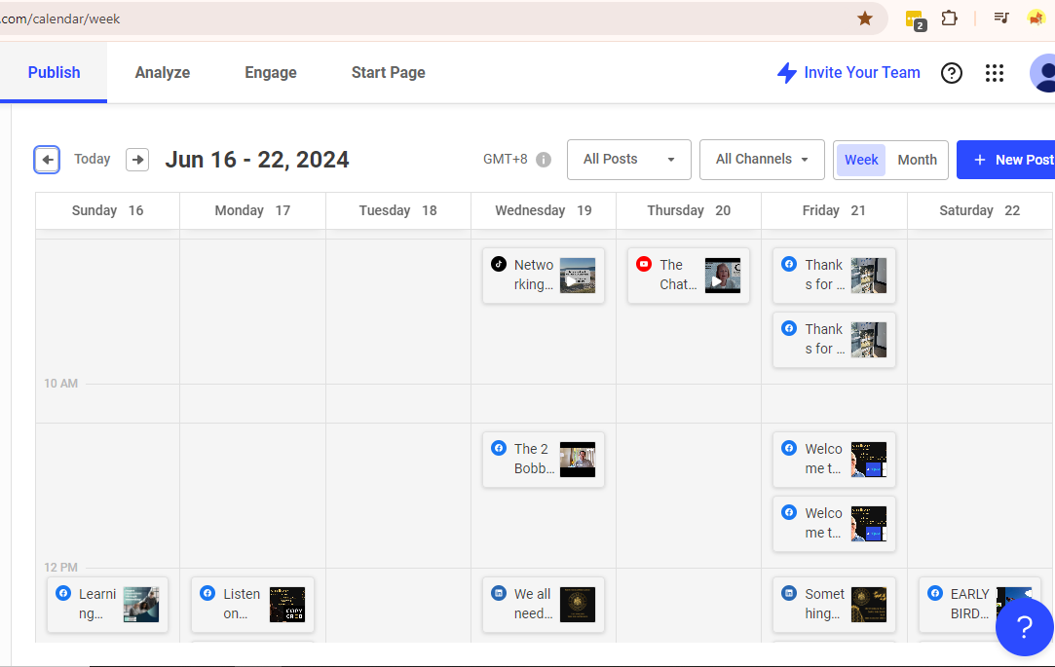Viewport: 1055px width, 667px height.
Task: Open the blue help chat bubble
Action: pyautogui.click(x=1024, y=626)
